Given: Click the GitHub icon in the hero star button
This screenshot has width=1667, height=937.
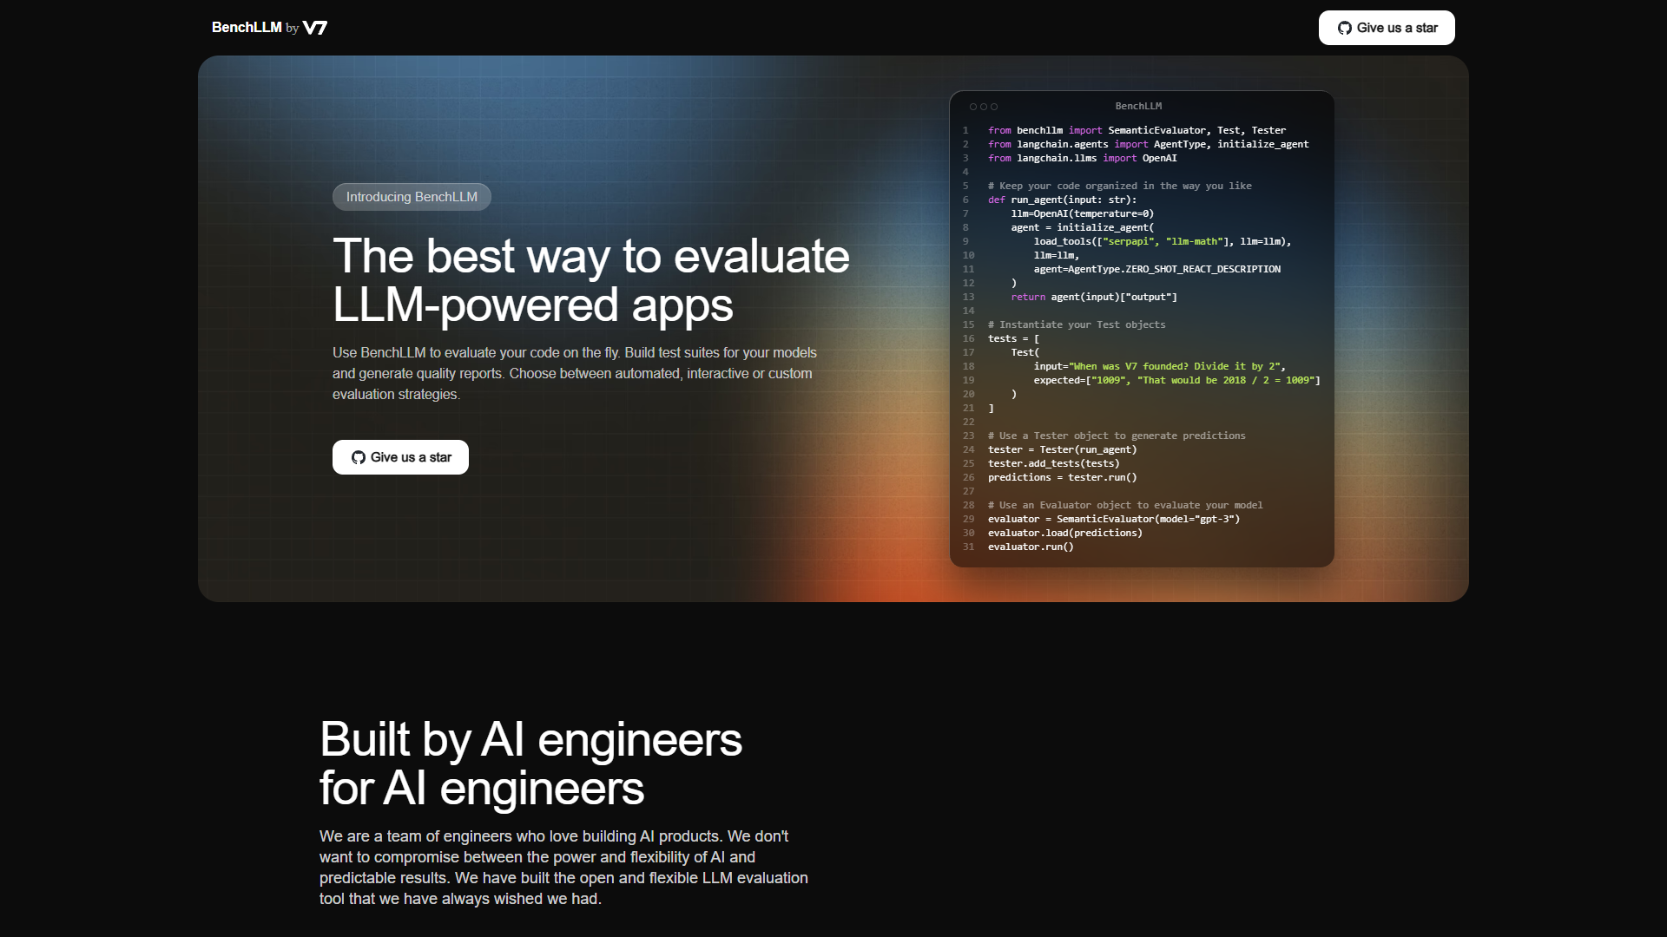Looking at the screenshot, I should (x=358, y=457).
